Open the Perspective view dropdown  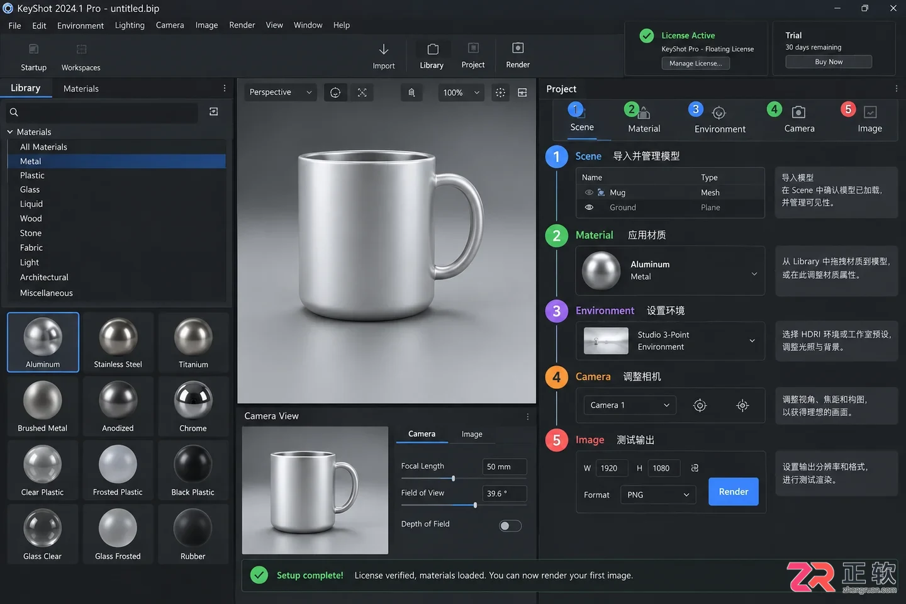coord(280,92)
